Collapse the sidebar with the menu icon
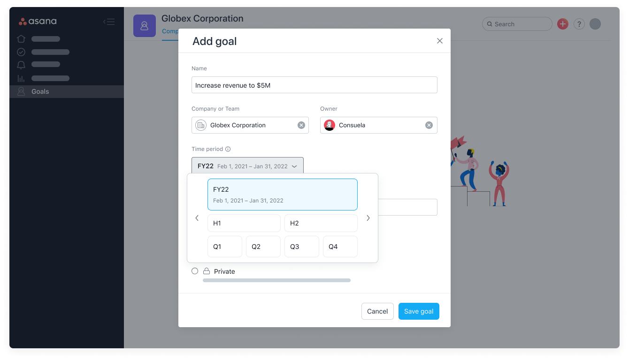Viewport: 629px width, 360px height. 109,22
